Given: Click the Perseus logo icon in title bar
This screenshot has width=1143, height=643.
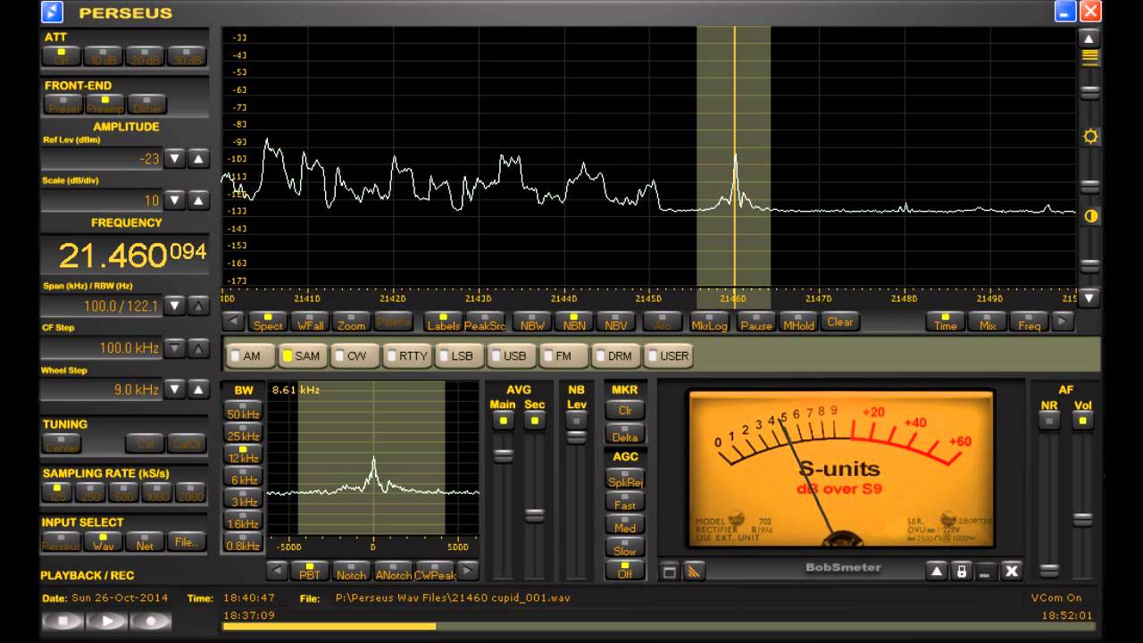Looking at the screenshot, I should (x=54, y=12).
